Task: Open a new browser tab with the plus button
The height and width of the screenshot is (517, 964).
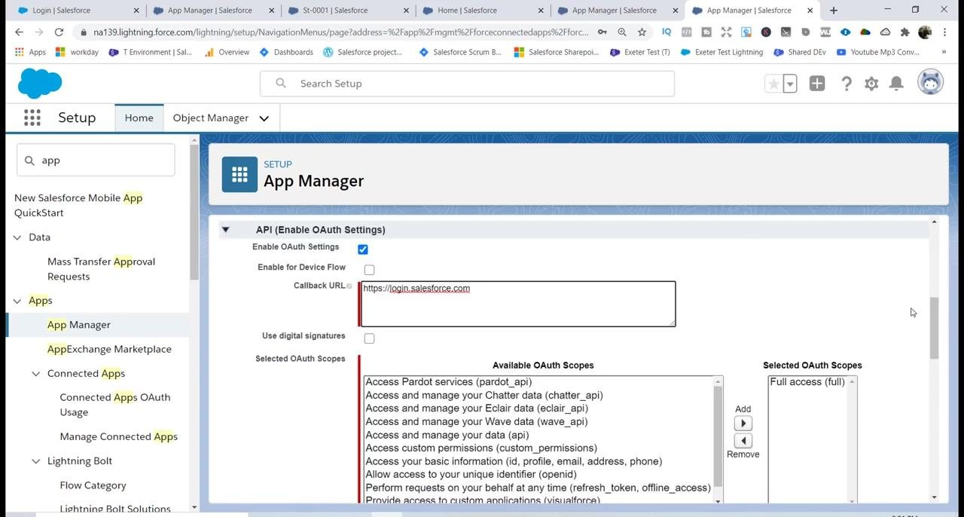Action: point(834,11)
